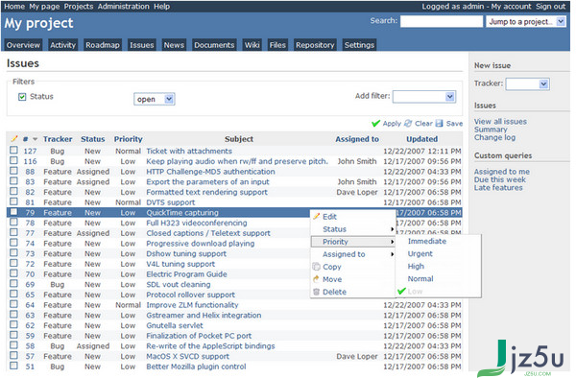Screen dimensions: 576x378
Task: Choose High priority
Action: click(x=416, y=267)
